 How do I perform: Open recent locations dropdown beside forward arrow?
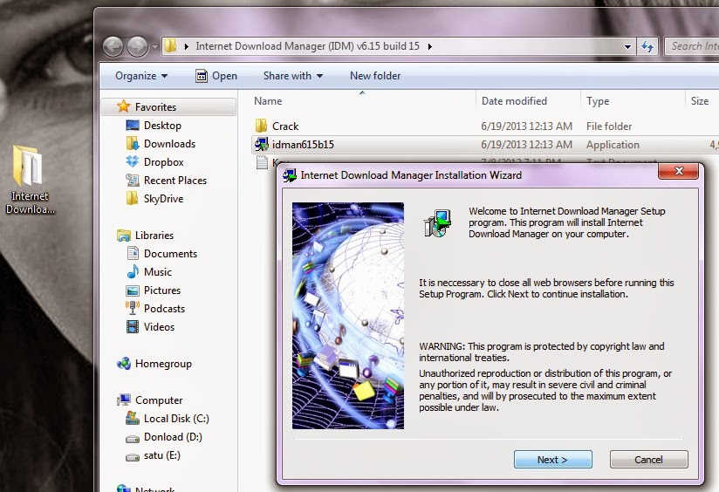(x=154, y=47)
